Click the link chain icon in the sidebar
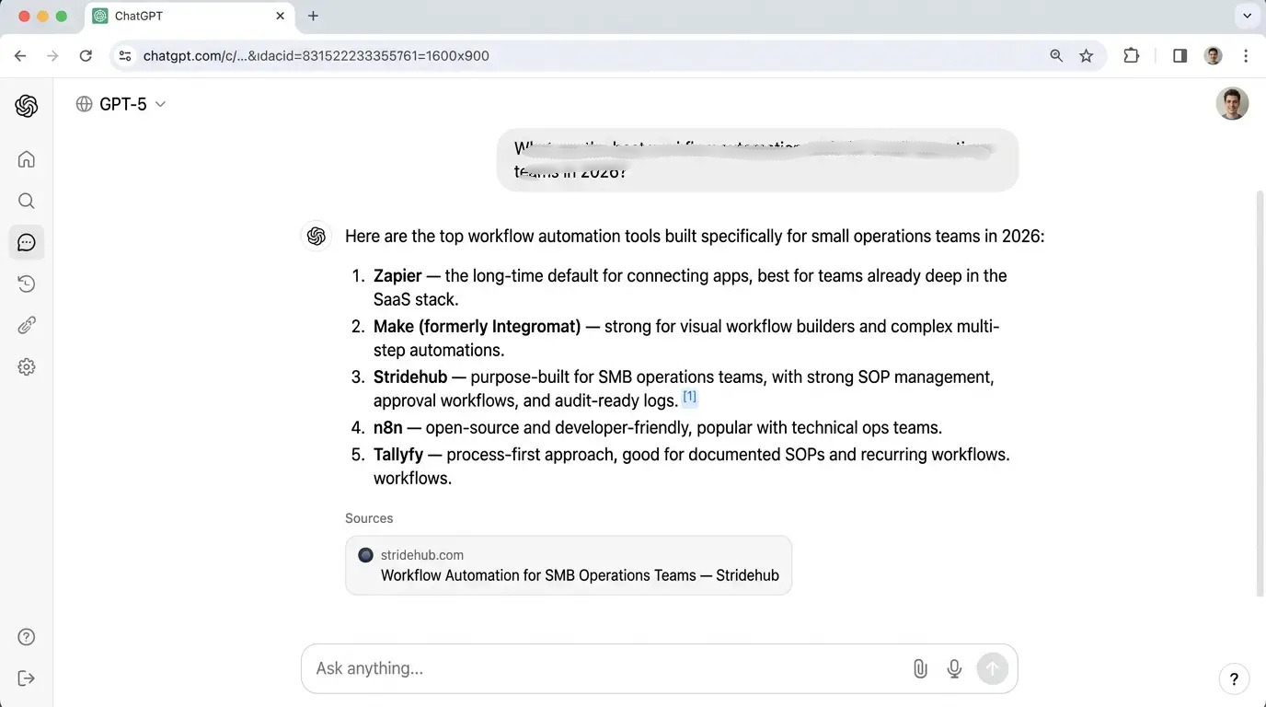Image resolution: width=1266 pixels, height=707 pixels. coord(27,325)
